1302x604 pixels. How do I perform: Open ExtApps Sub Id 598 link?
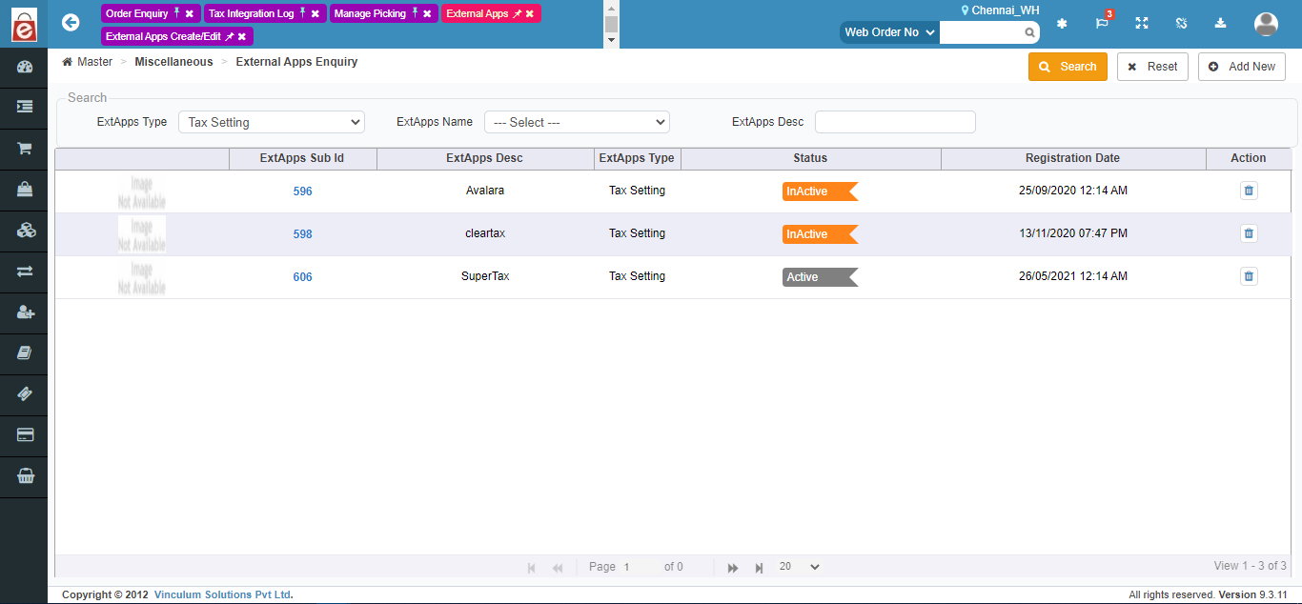coord(302,234)
